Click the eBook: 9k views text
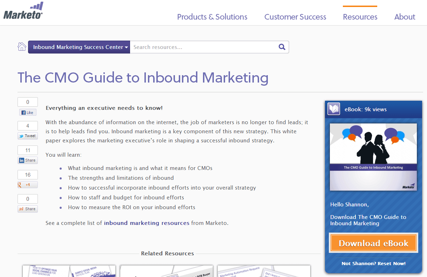This screenshot has width=427, height=277. click(366, 109)
